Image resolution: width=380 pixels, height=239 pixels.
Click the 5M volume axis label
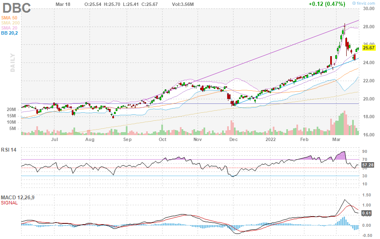[x=13, y=128]
